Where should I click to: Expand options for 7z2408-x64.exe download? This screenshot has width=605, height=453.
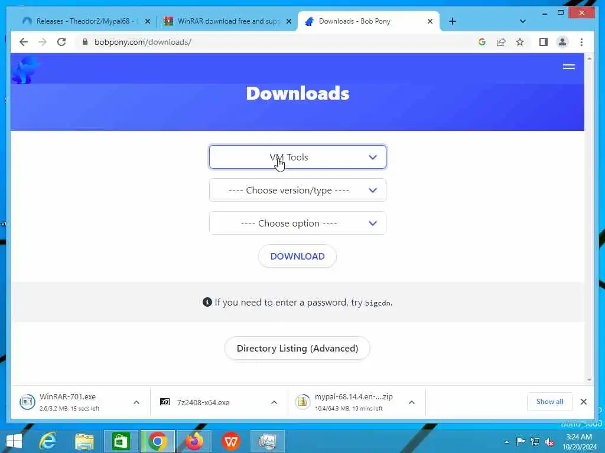click(x=274, y=402)
